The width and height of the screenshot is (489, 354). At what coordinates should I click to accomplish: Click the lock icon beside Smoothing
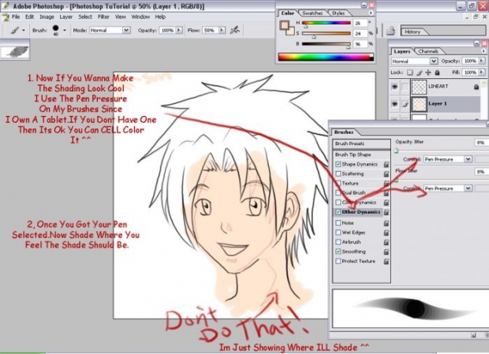click(x=386, y=252)
